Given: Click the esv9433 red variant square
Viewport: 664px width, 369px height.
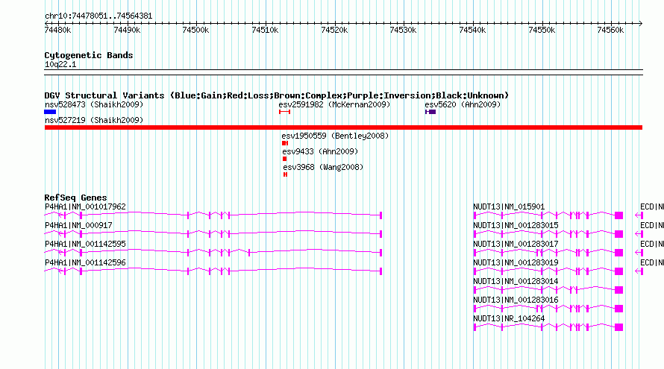Looking at the screenshot, I should 284,159.
